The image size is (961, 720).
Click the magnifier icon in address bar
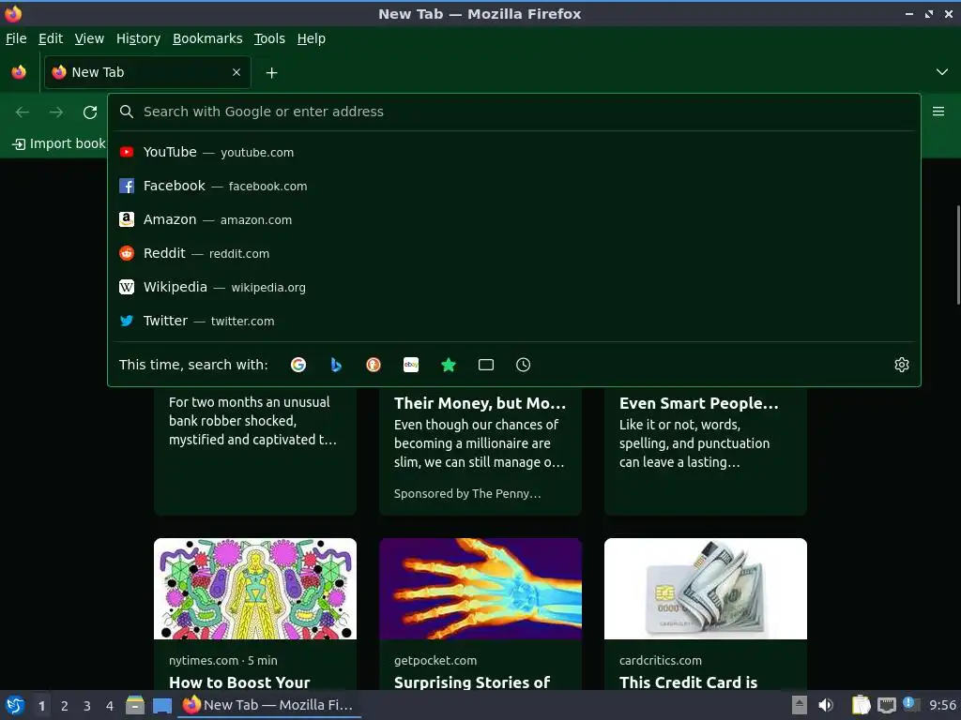pyautogui.click(x=127, y=112)
